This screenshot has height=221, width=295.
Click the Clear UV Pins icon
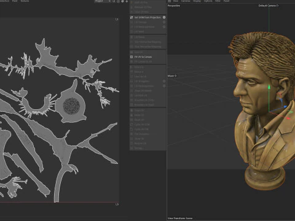click(x=132, y=12)
